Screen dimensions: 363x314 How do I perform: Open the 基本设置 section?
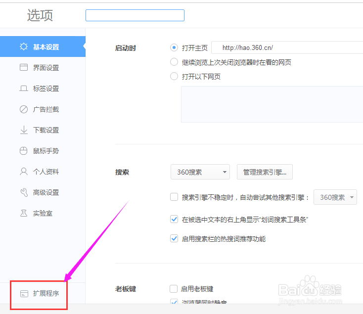tap(43, 46)
